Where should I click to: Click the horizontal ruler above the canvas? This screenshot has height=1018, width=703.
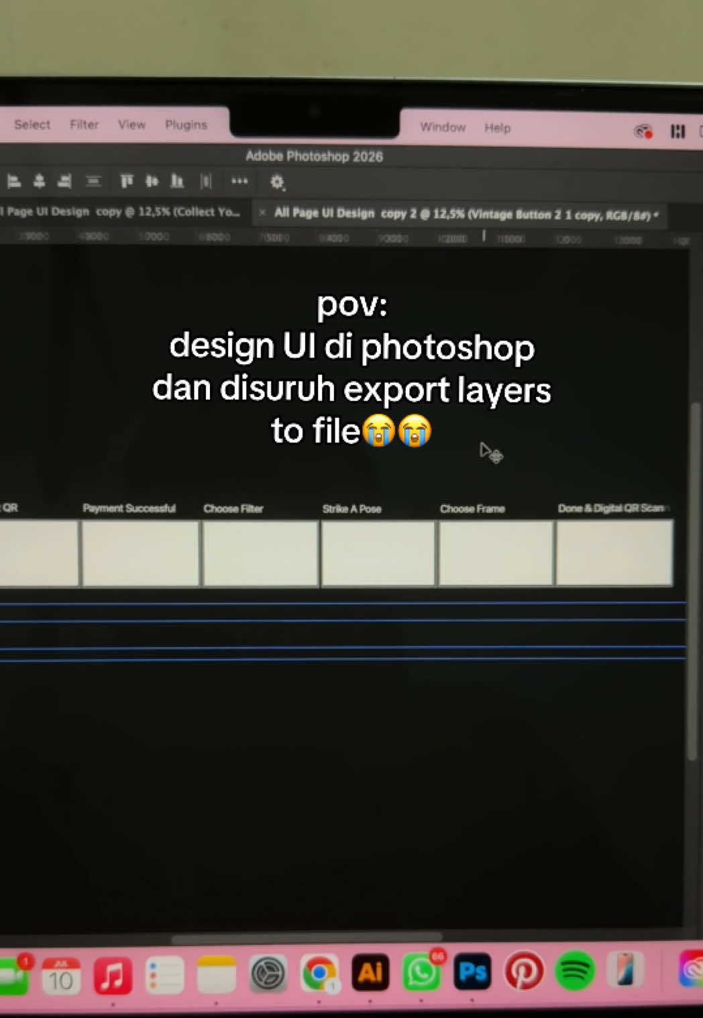pos(343,238)
